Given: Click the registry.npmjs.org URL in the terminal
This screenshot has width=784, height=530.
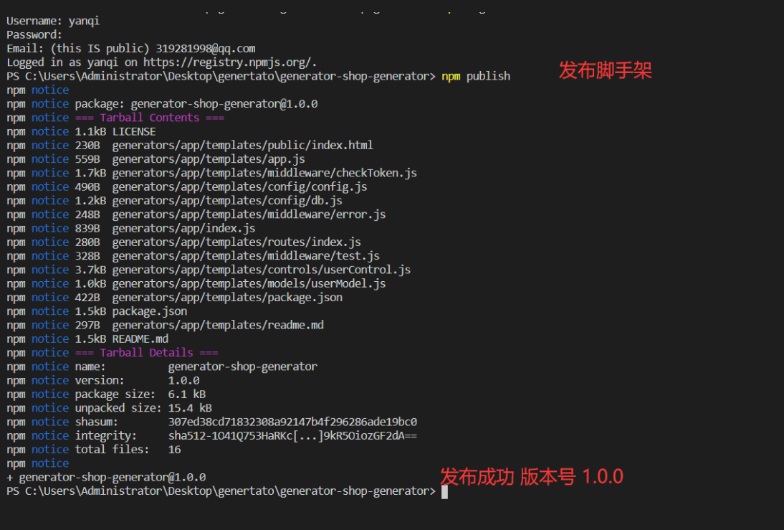Looking at the screenshot, I should (x=229, y=62).
